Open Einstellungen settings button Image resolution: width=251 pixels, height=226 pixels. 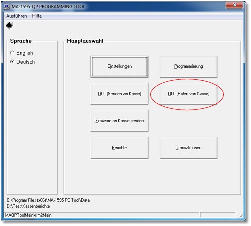coord(119,66)
